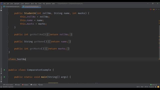Screen dimensions: 160x90
Task: Click the main method name in the code
Action: (44, 77)
